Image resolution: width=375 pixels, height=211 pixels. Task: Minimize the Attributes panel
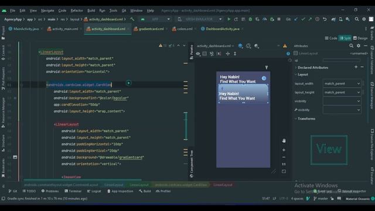click(x=366, y=46)
